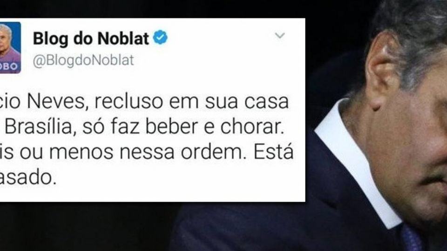Click the blue verified badge
The image size is (447, 251).
[x=161, y=38]
